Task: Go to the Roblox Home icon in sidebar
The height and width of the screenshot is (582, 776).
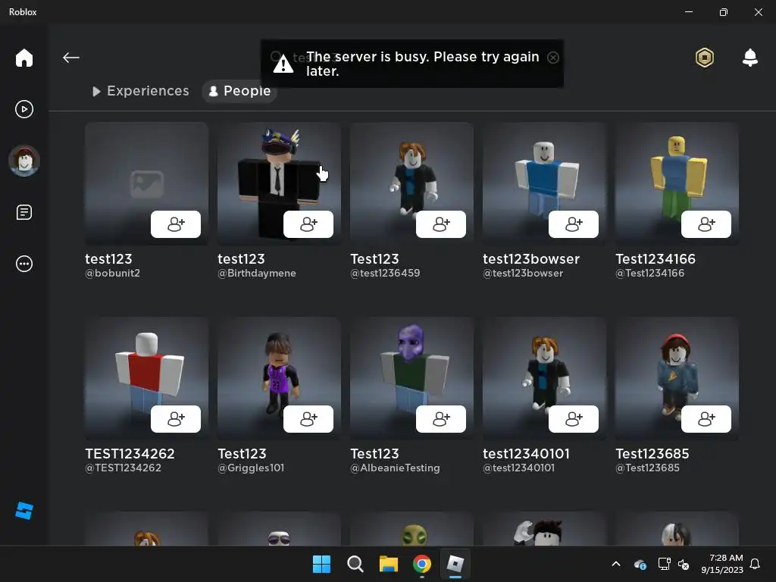Action: 23,58
